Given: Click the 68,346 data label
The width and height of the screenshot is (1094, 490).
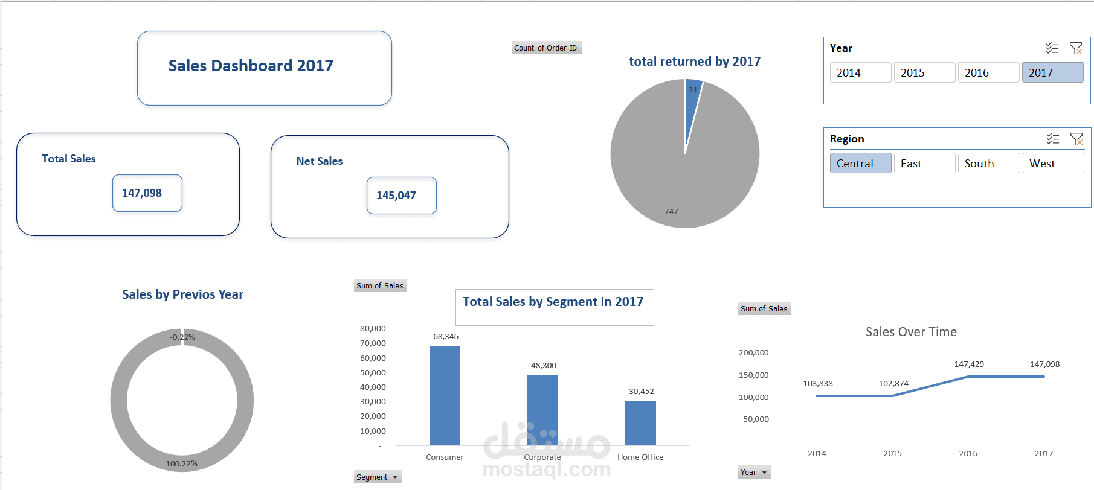Looking at the screenshot, I should point(446,336).
